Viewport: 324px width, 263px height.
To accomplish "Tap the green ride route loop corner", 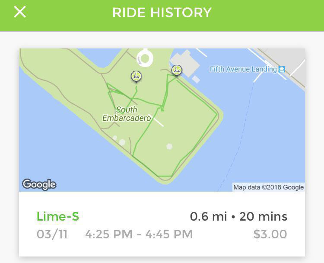I will (x=217, y=114).
